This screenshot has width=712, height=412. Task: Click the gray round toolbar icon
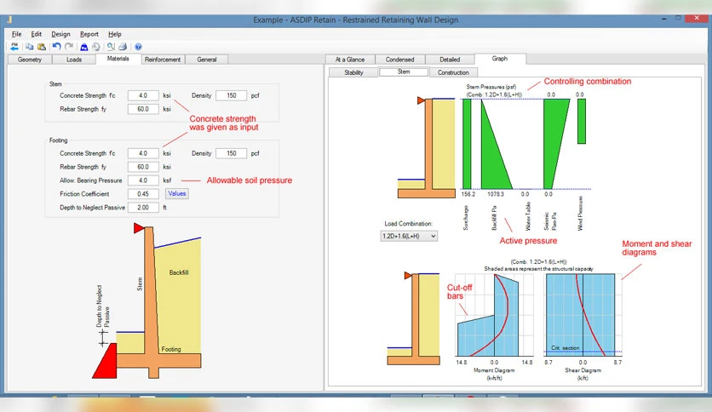click(96, 46)
